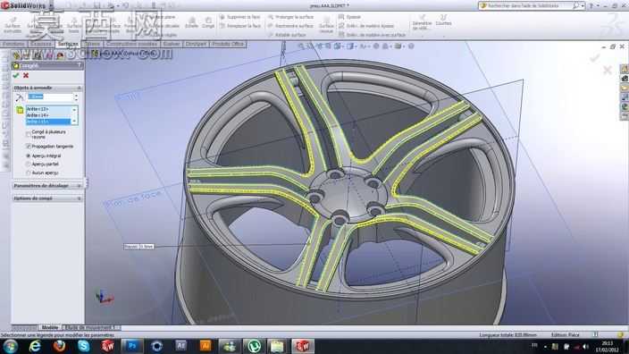
Task: Select Epaissir thicken command
Action: click(x=350, y=17)
